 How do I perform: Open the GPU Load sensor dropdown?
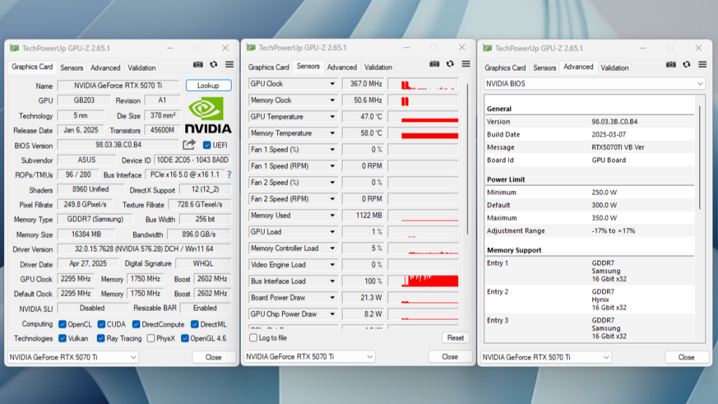tap(332, 232)
